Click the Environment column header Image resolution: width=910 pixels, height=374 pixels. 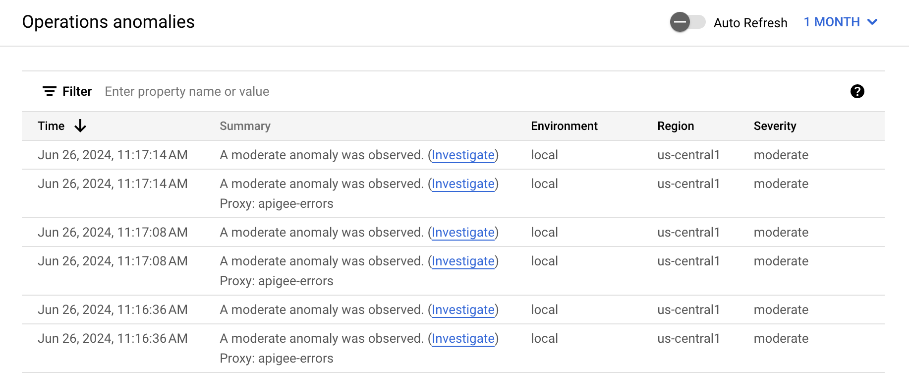tap(564, 126)
